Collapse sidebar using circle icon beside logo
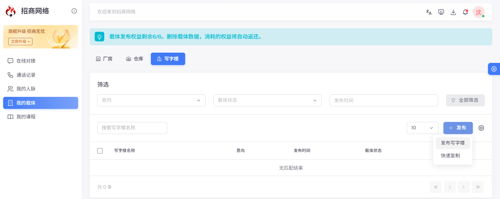This screenshot has width=500, height=199. click(74, 11)
